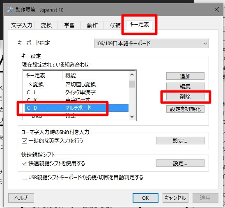
Task: Click the ヘルプ button
Action: tap(21, 198)
